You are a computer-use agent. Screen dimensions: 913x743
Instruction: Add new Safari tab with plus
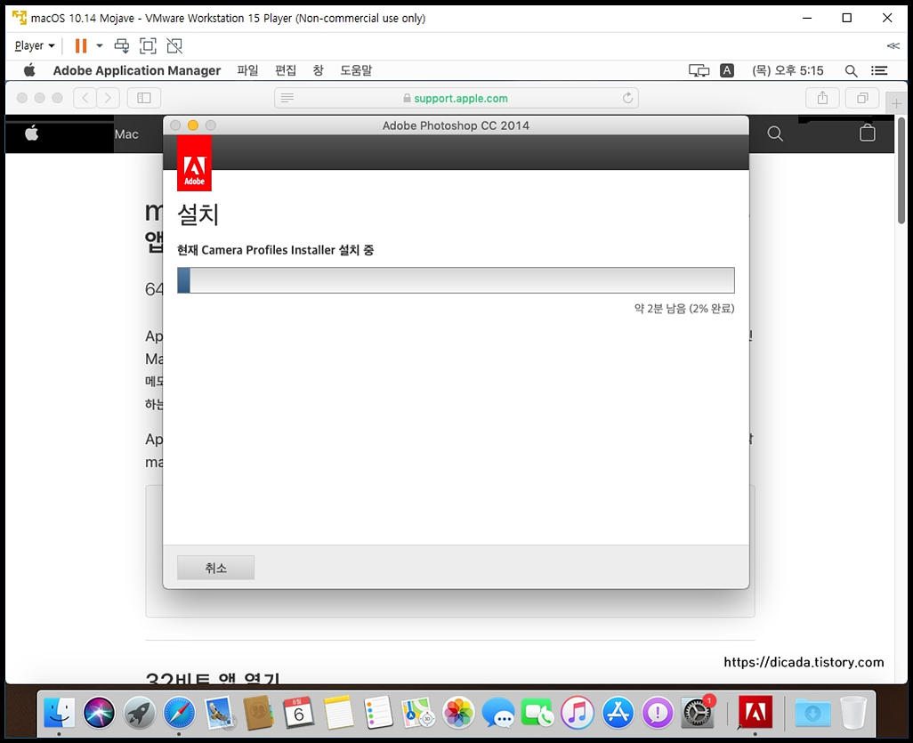click(896, 103)
